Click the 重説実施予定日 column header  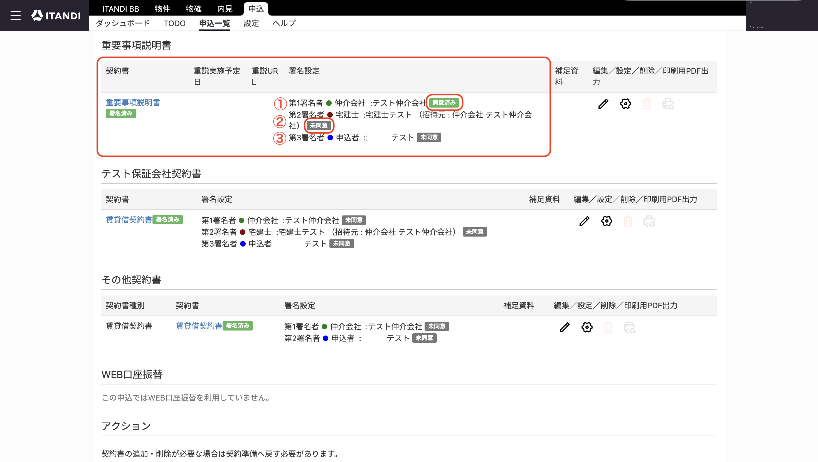coord(217,76)
